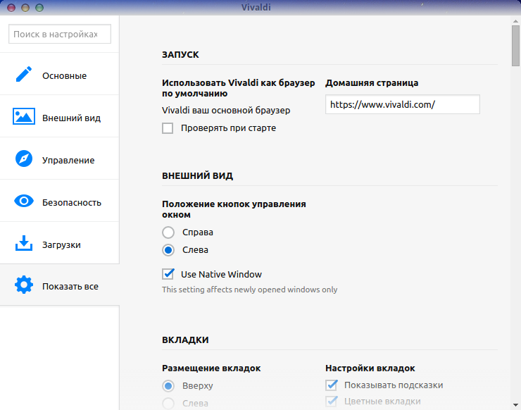Enable Проверять при старте checkbox
Viewport: 521px width, 410px height.
(168, 128)
